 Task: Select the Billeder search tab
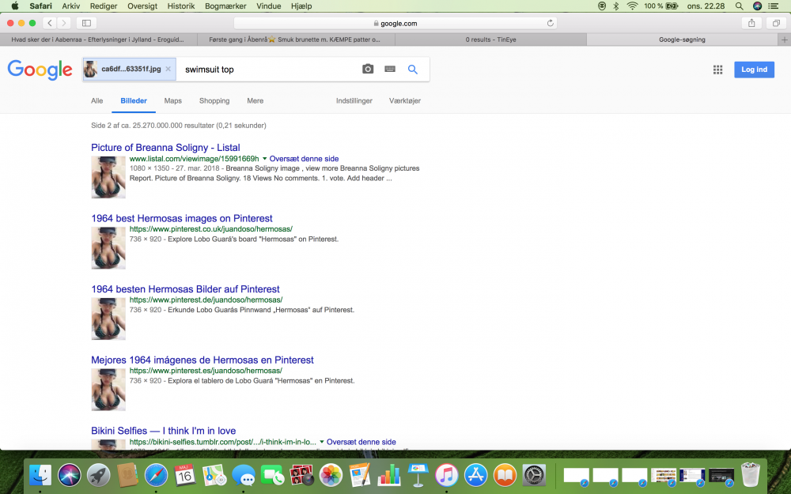point(134,101)
